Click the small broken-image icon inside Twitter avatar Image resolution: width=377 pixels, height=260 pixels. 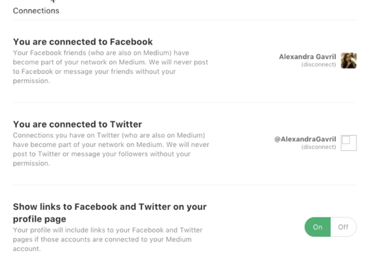[x=345, y=140]
